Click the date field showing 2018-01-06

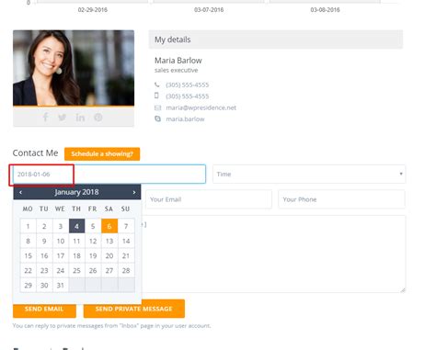point(109,174)
